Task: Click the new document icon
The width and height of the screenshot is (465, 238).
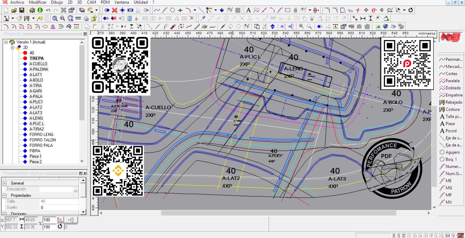Action: tap(6, 10)
